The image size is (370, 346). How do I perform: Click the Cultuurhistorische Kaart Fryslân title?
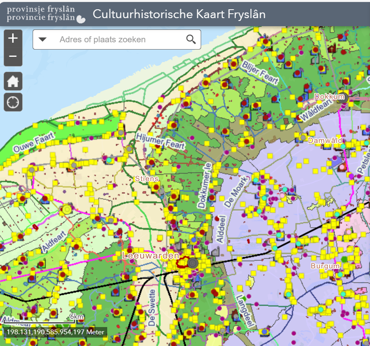click(x=179, y=14)
